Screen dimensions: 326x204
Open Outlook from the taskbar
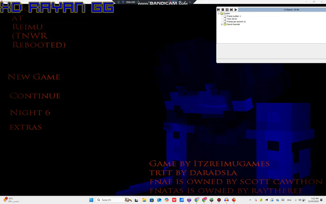click(159, 200)
